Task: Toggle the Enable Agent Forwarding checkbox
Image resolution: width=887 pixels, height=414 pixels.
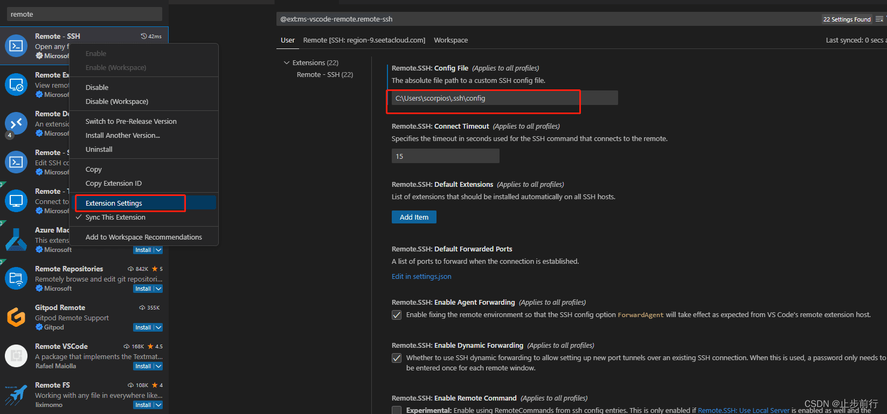Action: 397,315
